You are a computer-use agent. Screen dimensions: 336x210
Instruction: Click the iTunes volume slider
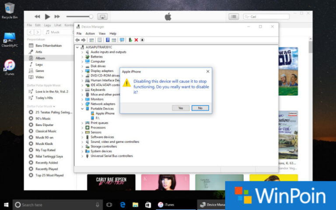pos(79,17)
